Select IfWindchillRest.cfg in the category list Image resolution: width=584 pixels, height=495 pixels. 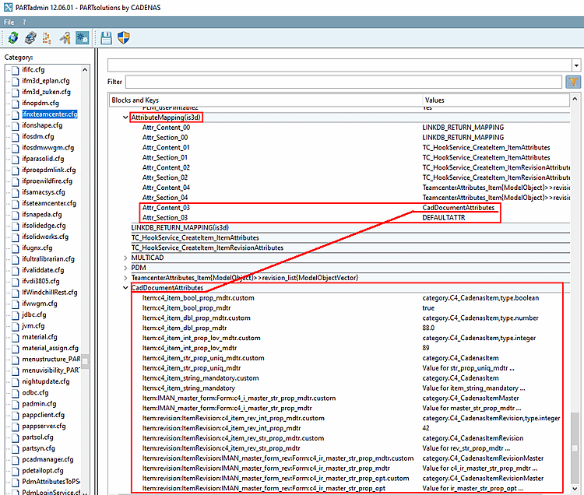pos(50,293)
